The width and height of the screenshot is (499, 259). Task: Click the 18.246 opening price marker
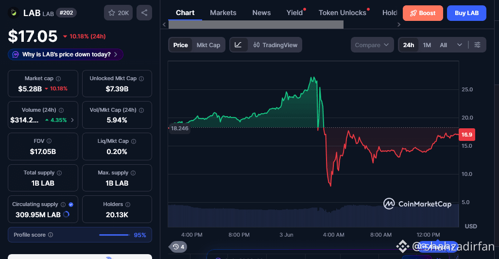pyautogui.click(x=179, y=128)
